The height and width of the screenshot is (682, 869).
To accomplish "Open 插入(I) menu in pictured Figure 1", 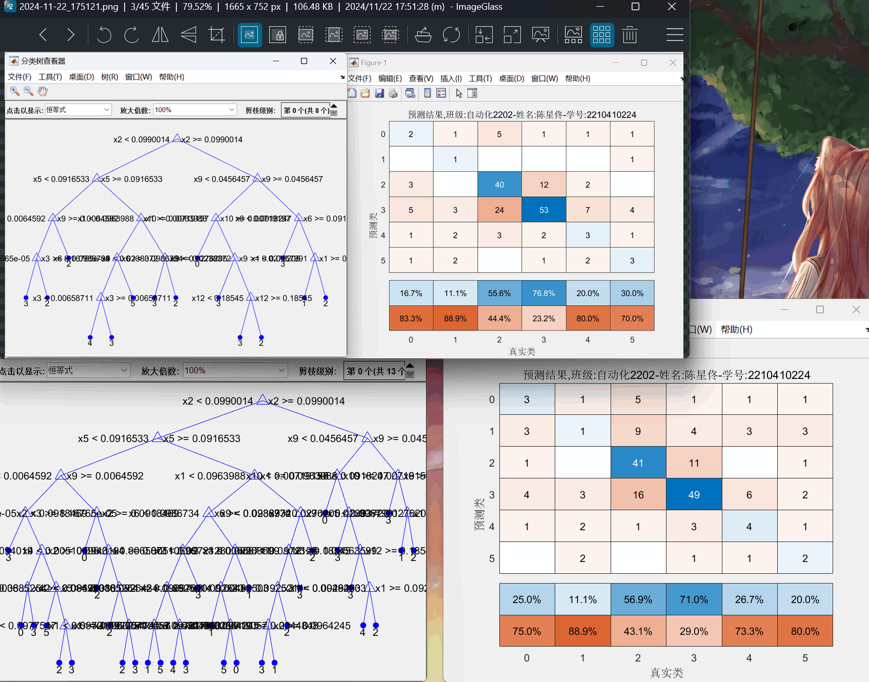I will [x=451, y=78].
